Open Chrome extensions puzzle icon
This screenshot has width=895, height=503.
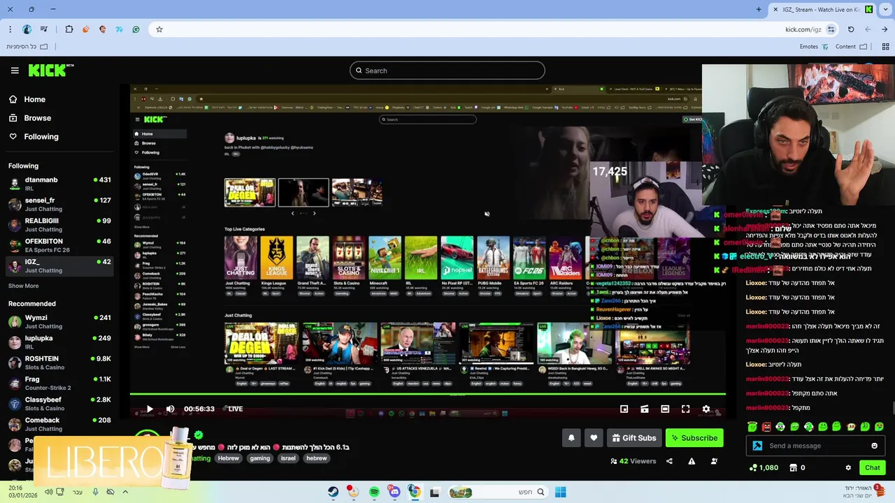coord(69,29)
